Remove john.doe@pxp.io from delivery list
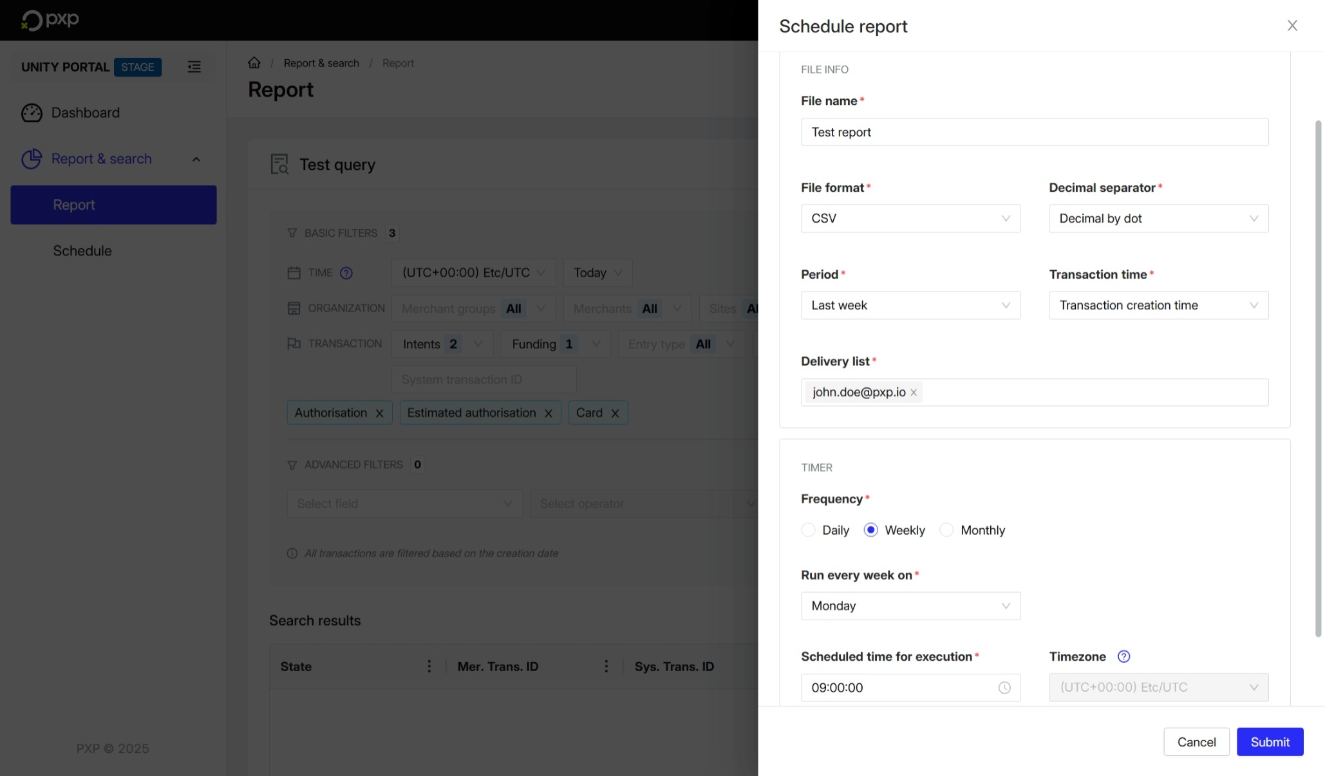Viewport: 1325px width, 776px height. [913, 393]
